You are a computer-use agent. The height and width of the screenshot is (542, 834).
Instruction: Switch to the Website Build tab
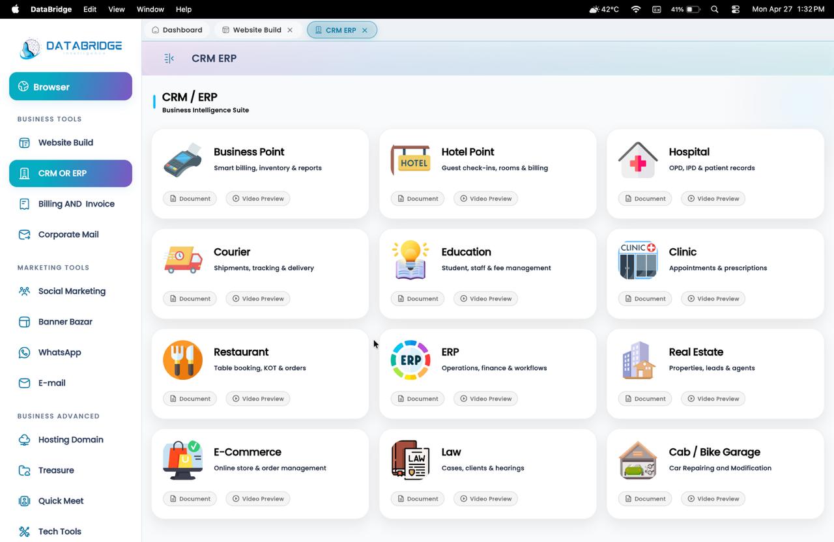coord(252,30)
